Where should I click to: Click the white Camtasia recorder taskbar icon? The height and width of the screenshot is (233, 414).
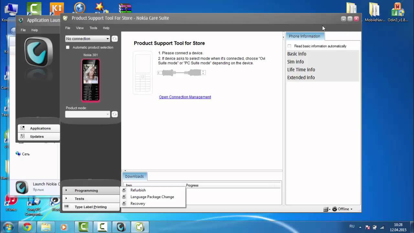point(102,227)
